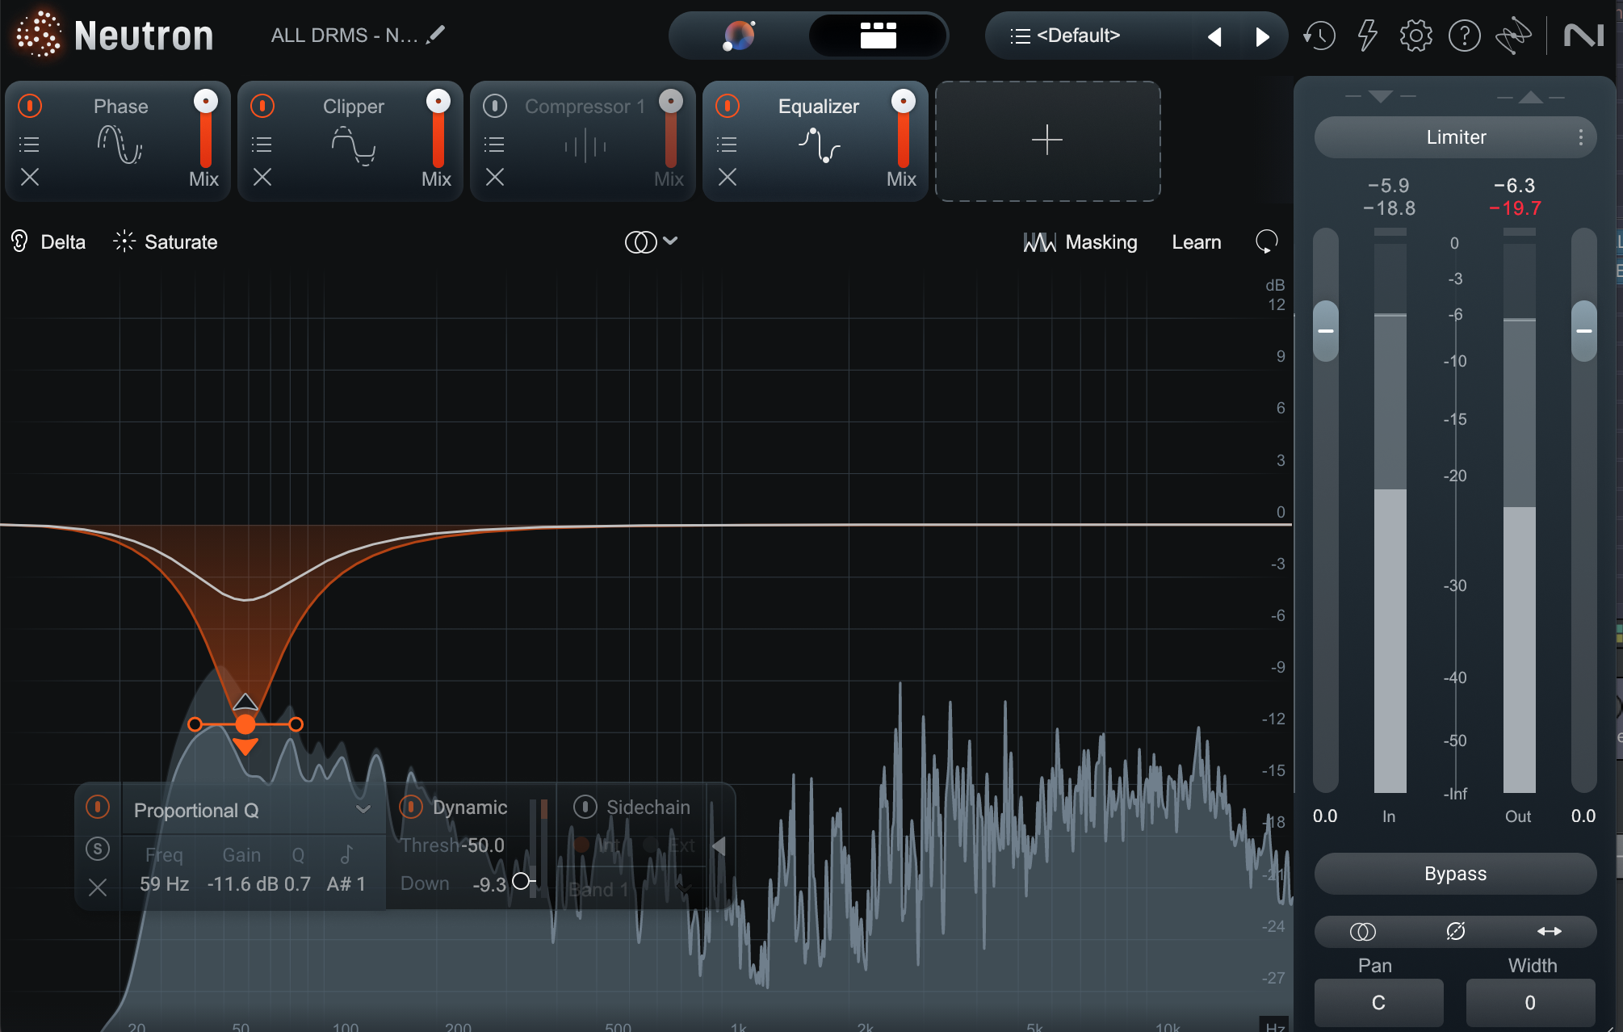The height and width of the screenshot is (1032, 1623).
Task: Switch to the detailed modules view icon
Action: (879, 36)
